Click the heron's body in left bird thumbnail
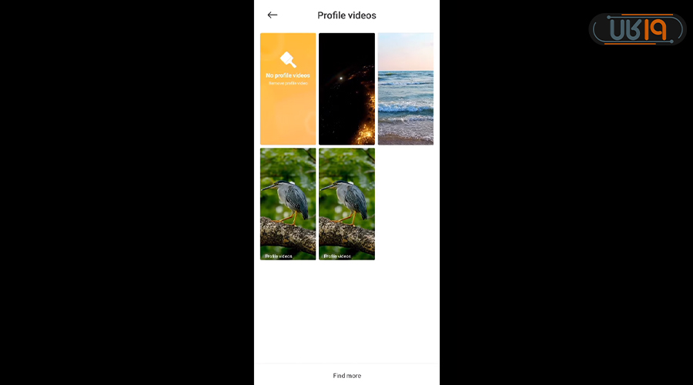This screenshot has height=385, width=693. click(x=294, y=199)
